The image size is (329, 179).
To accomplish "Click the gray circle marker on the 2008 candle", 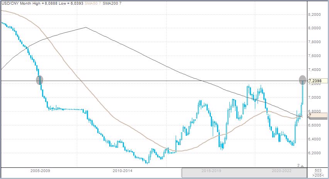I will coord(39,80).
